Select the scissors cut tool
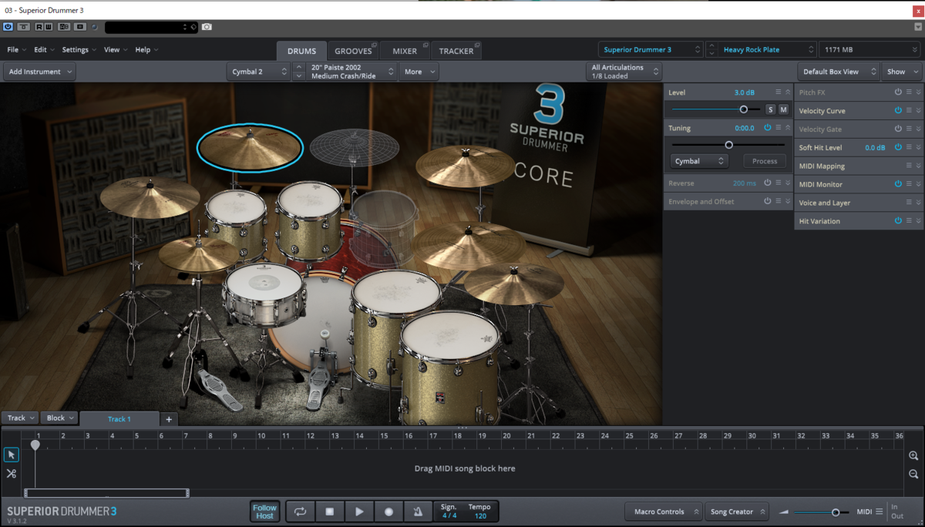The height and width of the screenshot is (527, 925). click(x=11, y=473)
